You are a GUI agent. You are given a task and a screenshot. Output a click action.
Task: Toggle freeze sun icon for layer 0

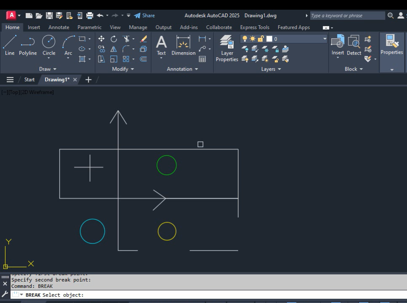(253, 39)
